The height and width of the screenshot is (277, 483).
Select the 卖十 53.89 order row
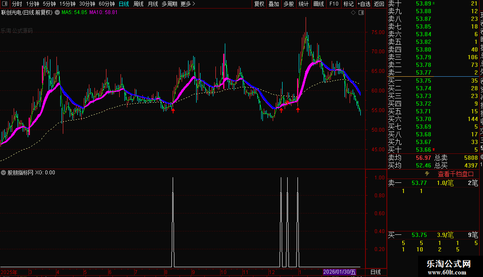point(433,3)
